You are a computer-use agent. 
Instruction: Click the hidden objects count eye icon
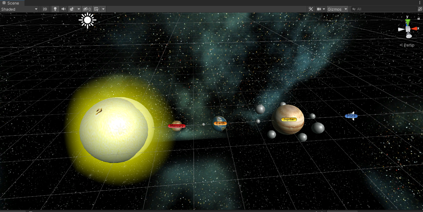coord(87,9)
